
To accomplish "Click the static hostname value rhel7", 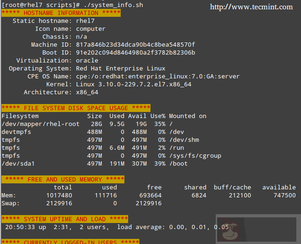I will point(85,21).
